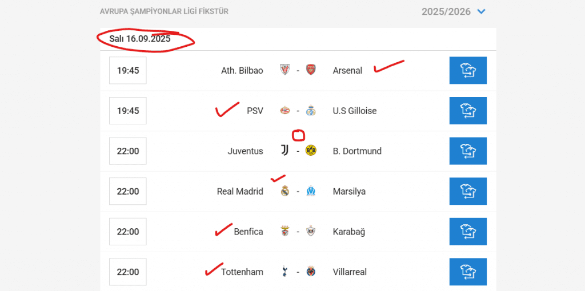Open lineup button for Tottenham - Villarreal
The width and height of the screenshot is (585, 291).
(x=468, y=272)
